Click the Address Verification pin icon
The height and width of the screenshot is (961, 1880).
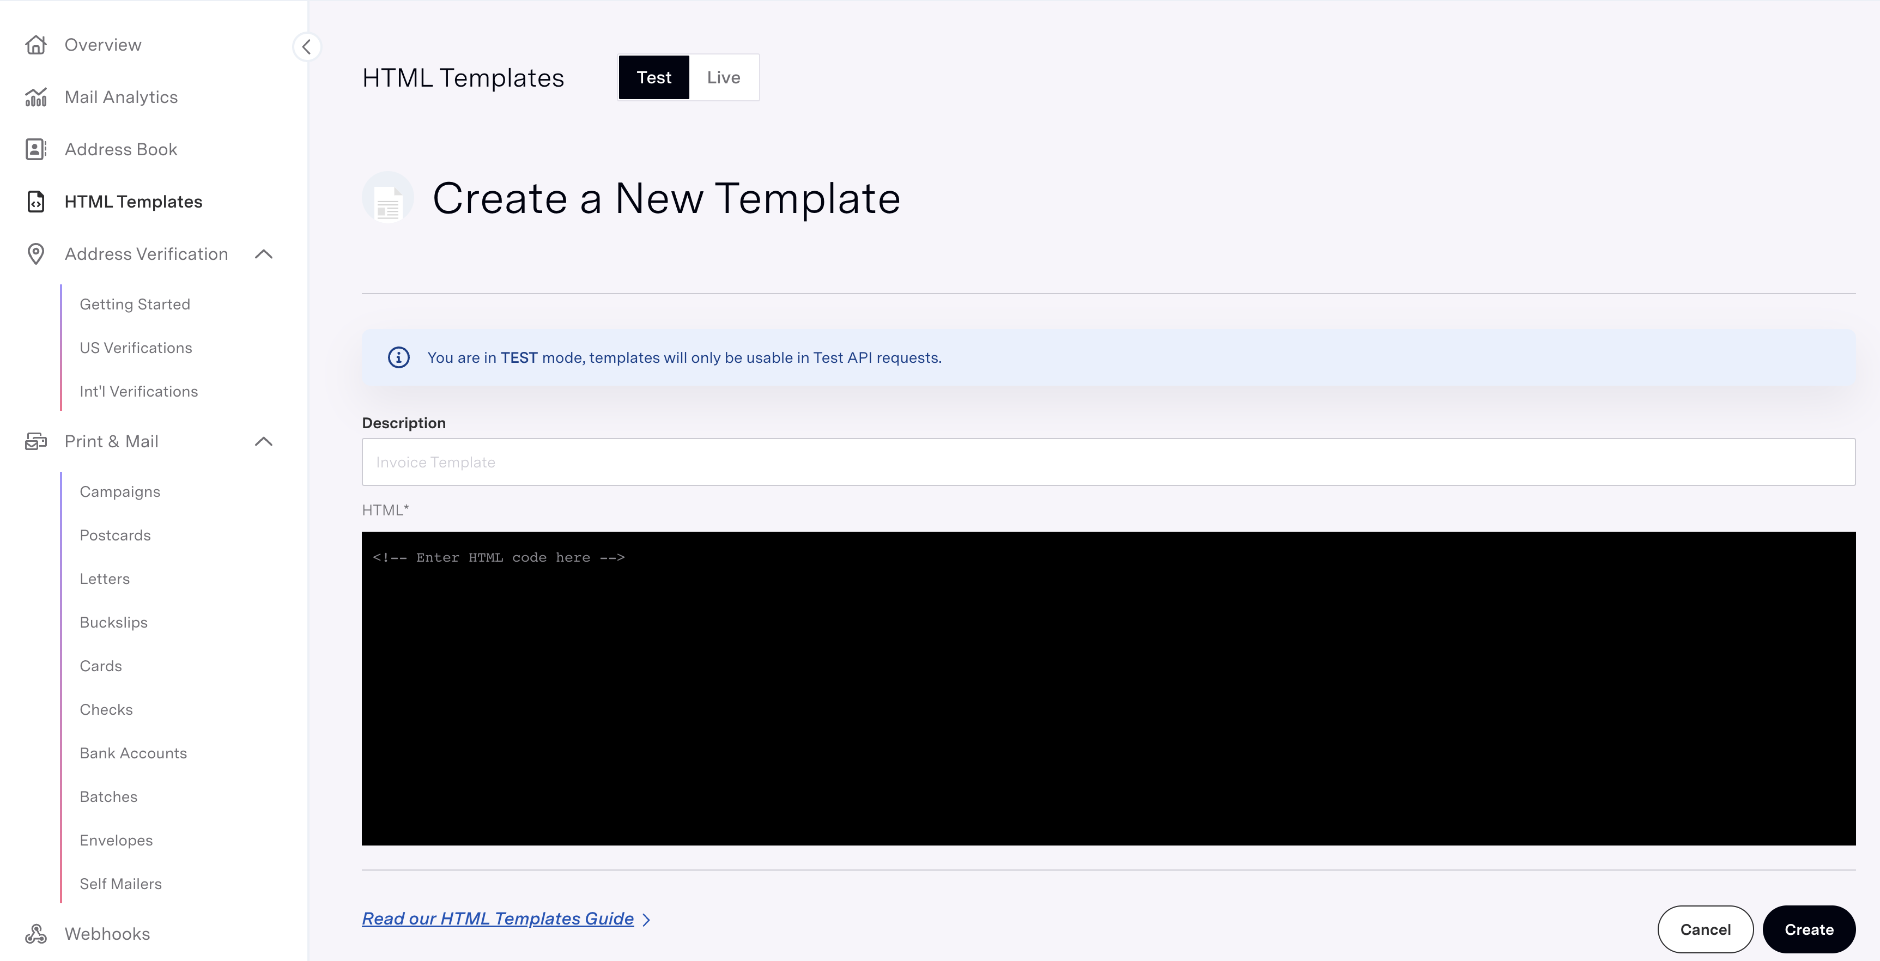[36, 254]
